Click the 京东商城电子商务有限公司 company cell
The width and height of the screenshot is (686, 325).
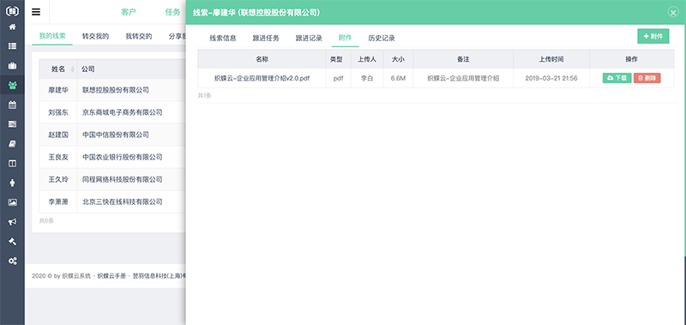click(x=123, y=112)
